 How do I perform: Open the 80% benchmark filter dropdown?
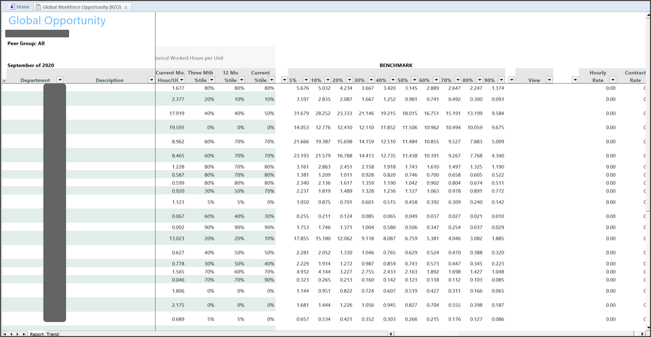pos(479,80)
